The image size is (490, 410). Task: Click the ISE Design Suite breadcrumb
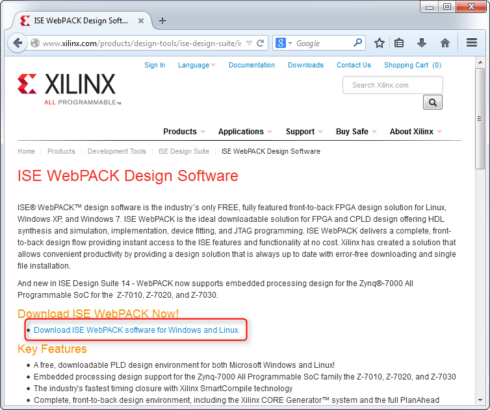[x=184, y=151]
